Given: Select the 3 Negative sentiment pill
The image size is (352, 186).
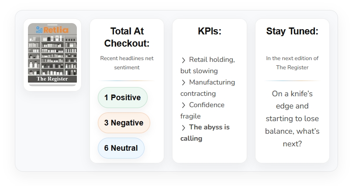Looking at the screenshot, I should [x=124, y=123].
